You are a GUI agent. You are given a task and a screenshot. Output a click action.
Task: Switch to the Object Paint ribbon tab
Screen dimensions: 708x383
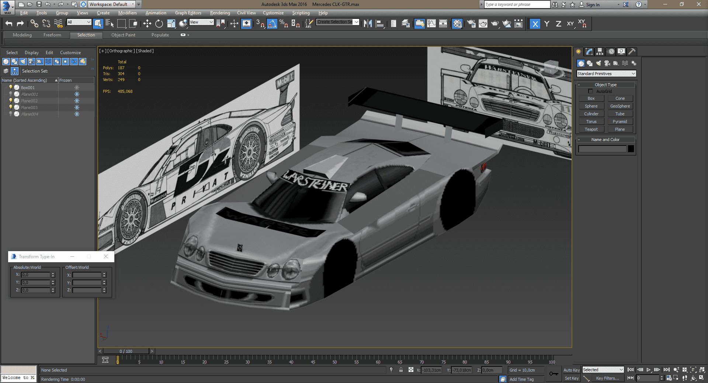pos(123,35)
